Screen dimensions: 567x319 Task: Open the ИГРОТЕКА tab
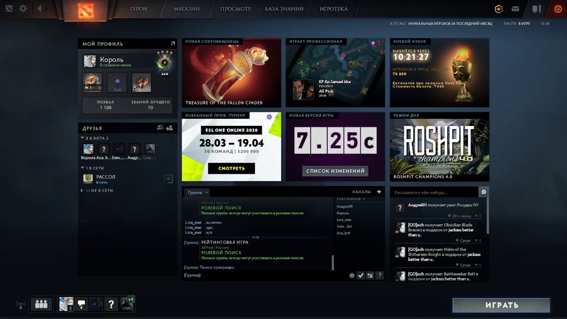point(334,9)
